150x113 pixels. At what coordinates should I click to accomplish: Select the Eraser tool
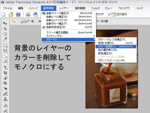[5, 105]
